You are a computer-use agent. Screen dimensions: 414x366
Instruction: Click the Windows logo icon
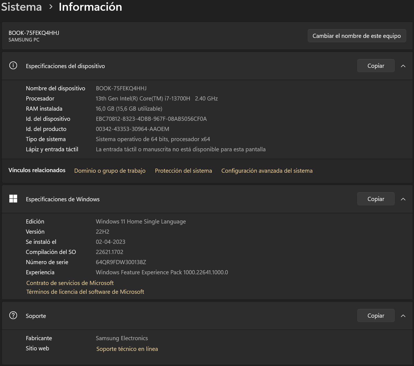[x=13, y=199]
